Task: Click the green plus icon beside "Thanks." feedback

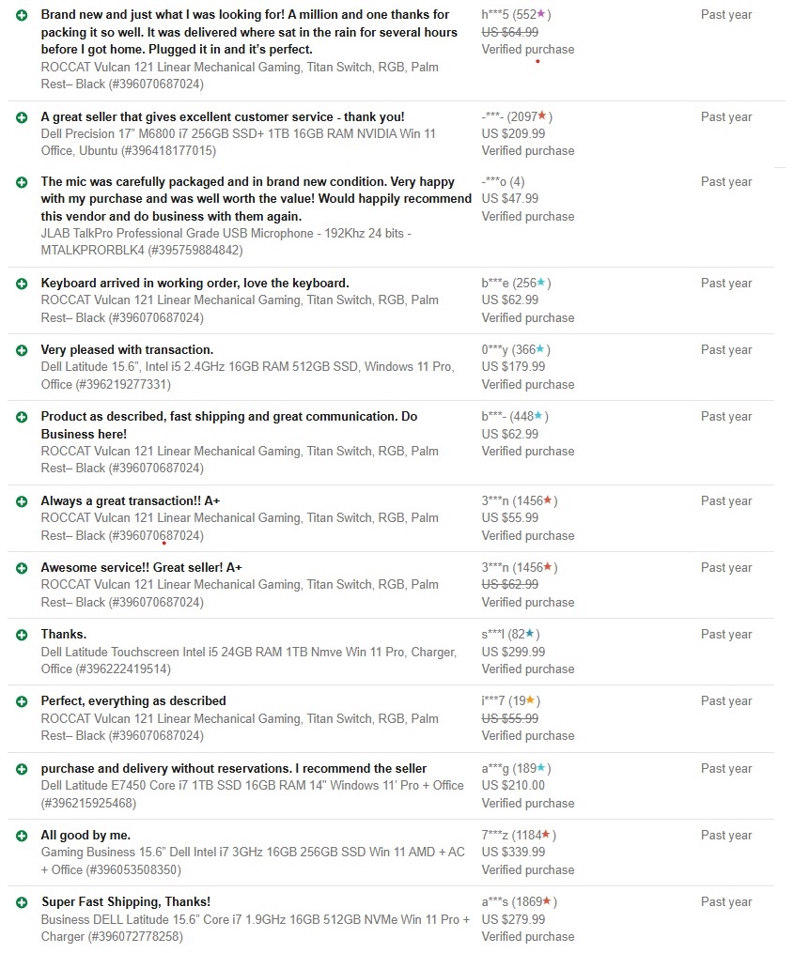Action: pyautogui.click(x=22, y=635)
